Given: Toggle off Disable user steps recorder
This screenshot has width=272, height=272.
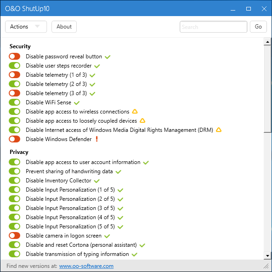Looking at the screenshot, I should point(15,66).
